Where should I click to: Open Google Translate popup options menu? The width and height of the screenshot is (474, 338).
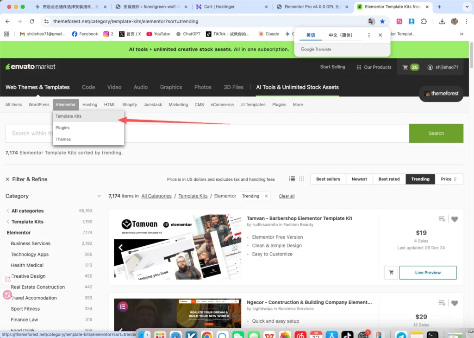[369, 35]
